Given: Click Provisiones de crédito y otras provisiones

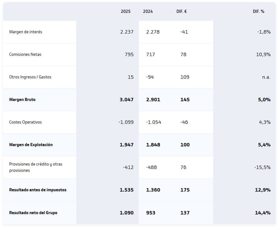Looking at the screenshot, I should pyautogui.click(x=36, y=167).
